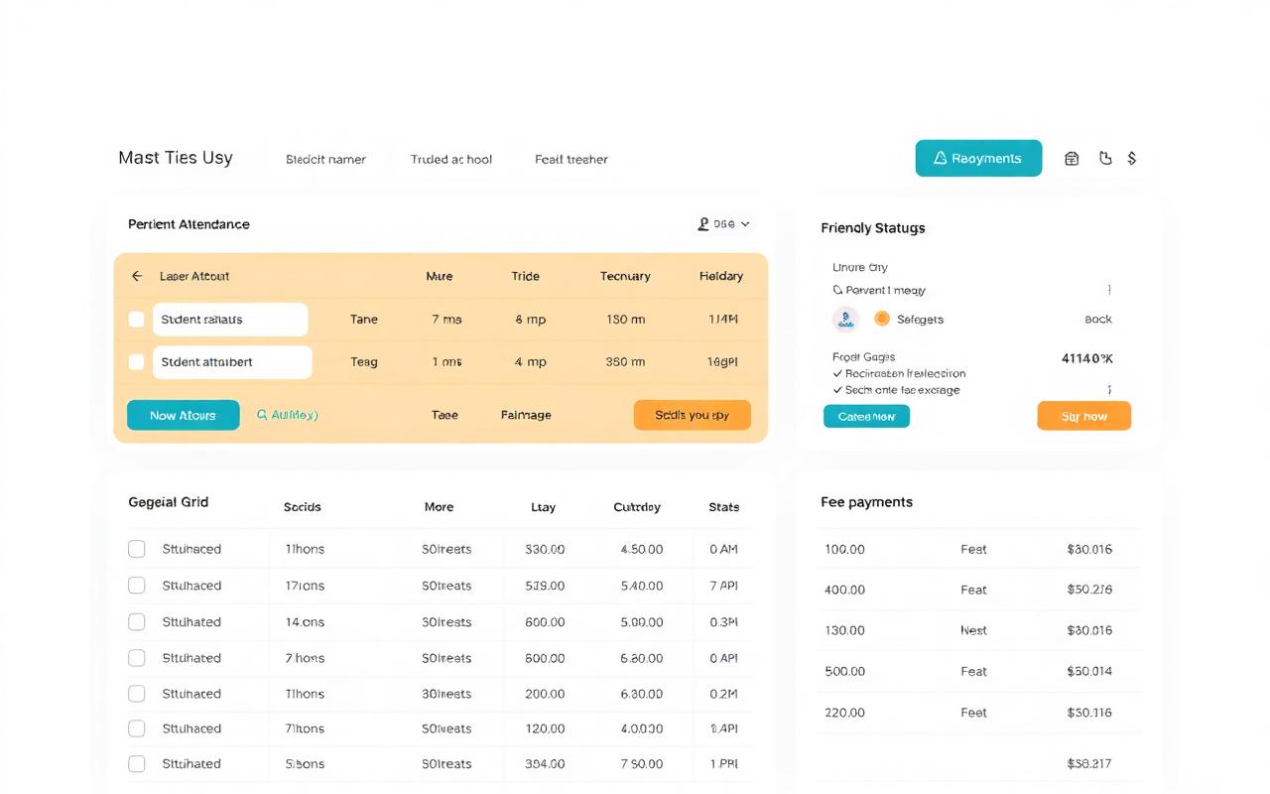Open the kebab menu beside Parvent meagy
The height and width of the screenshot is (794, 1270).
[1108, 290]
